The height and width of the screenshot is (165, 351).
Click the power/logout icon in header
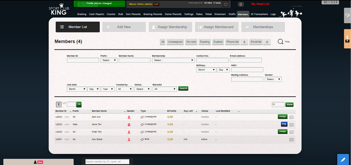click(225, 4)
